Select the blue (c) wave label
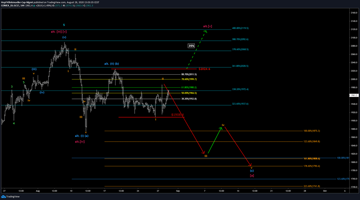The image size is (360, 200). 252,170
